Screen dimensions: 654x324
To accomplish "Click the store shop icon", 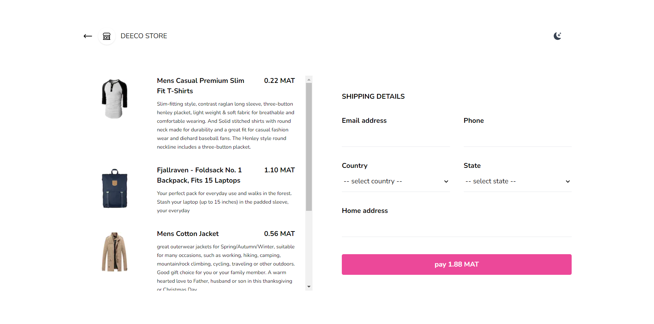I will (107, 36).
